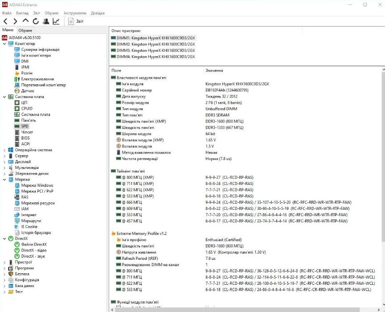
Task: Expand the Дисплей tree node
Action: tap(4, 162)
